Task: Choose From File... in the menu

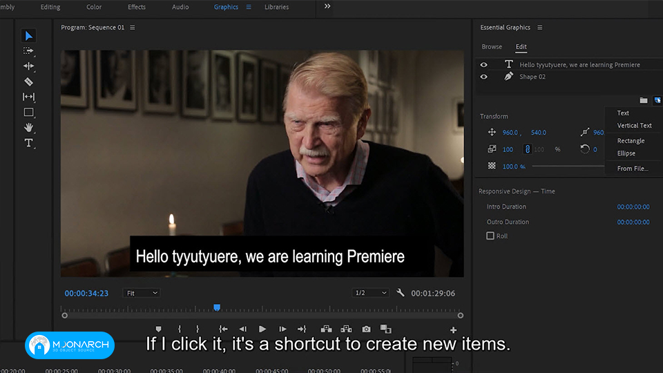Action: coord(633,169)
